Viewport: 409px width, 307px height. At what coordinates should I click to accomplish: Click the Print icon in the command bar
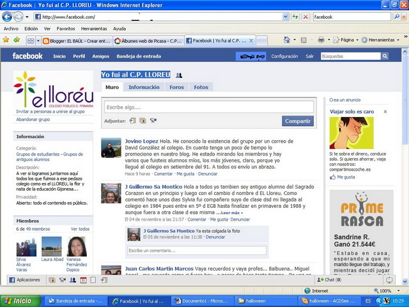(321, 40)
